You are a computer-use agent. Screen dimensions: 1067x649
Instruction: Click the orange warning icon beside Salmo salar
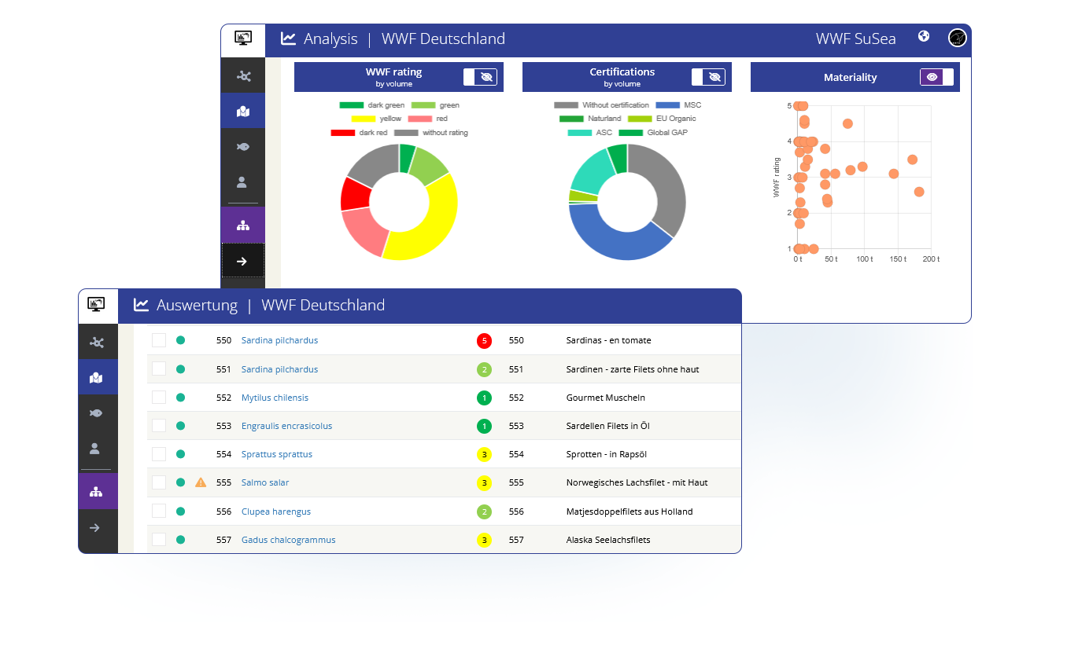click(x=201, y=482)
